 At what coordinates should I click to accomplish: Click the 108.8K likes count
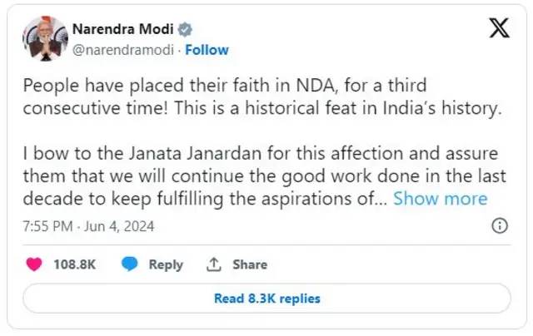pos(74,264)
